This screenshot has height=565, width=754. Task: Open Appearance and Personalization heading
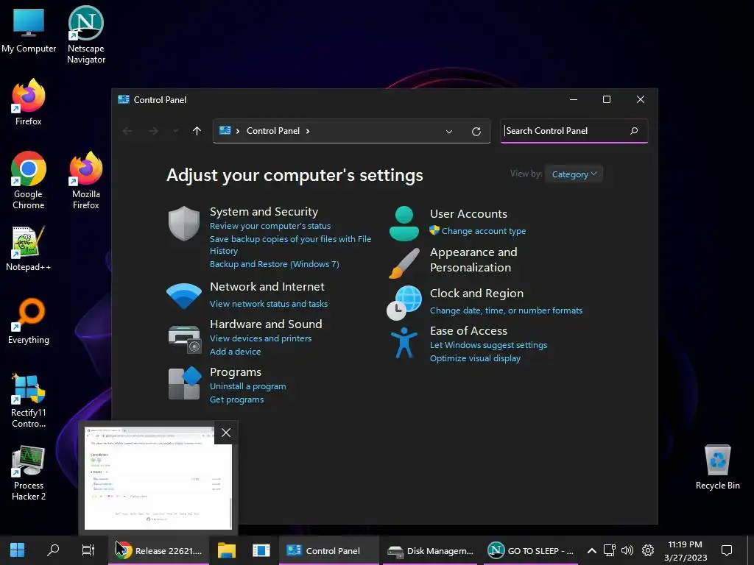click(473, 260)
